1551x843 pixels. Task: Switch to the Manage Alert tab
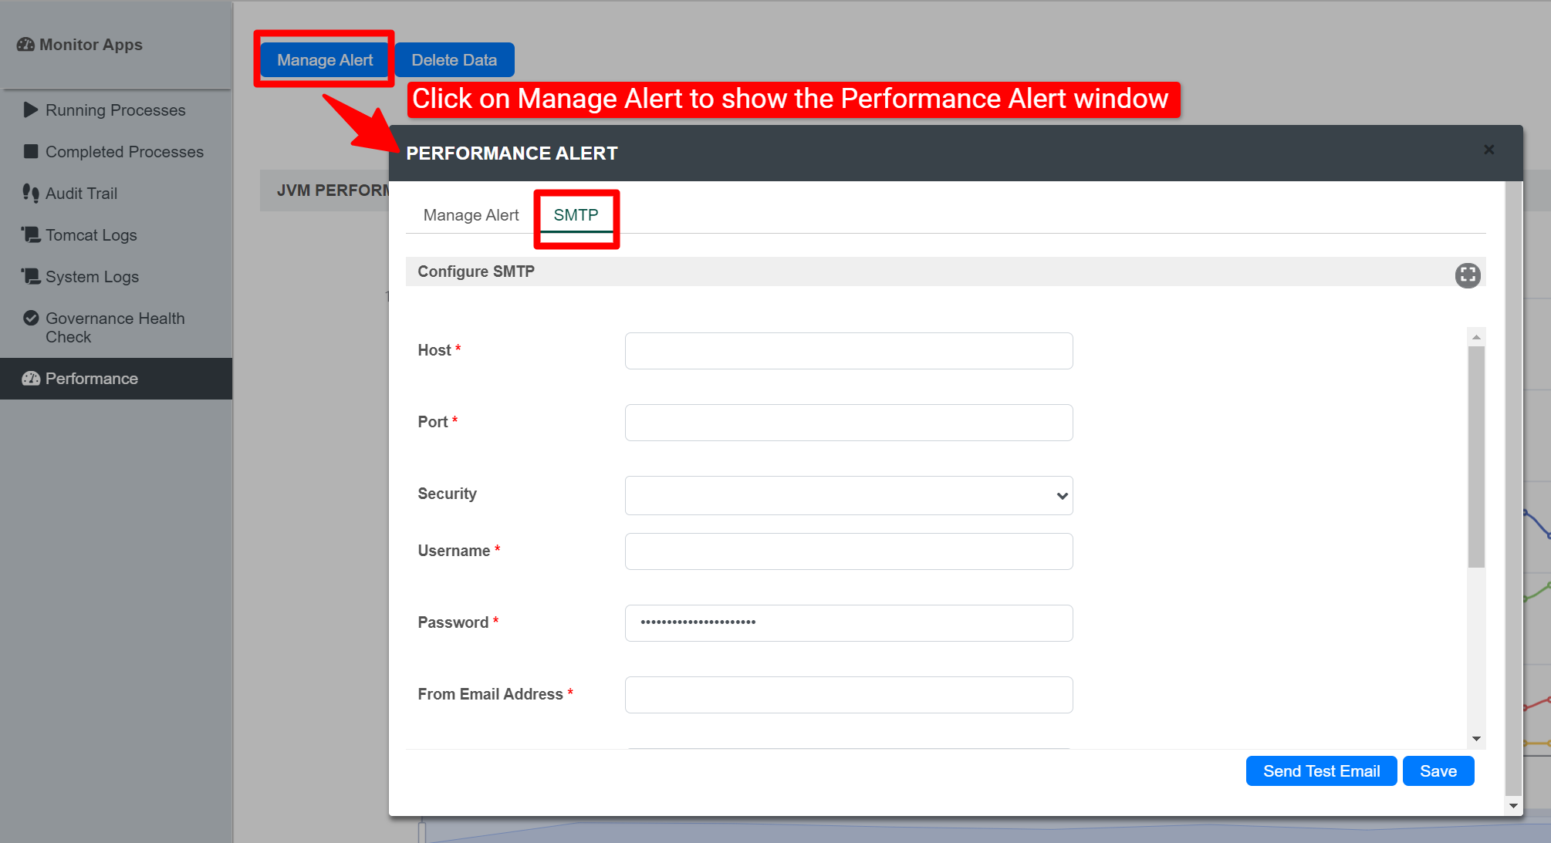tap(471, 215)
